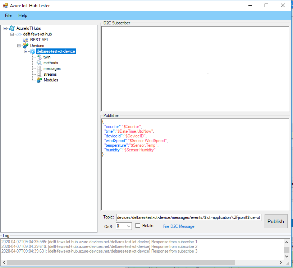Open the File menu

click(8, 15)
